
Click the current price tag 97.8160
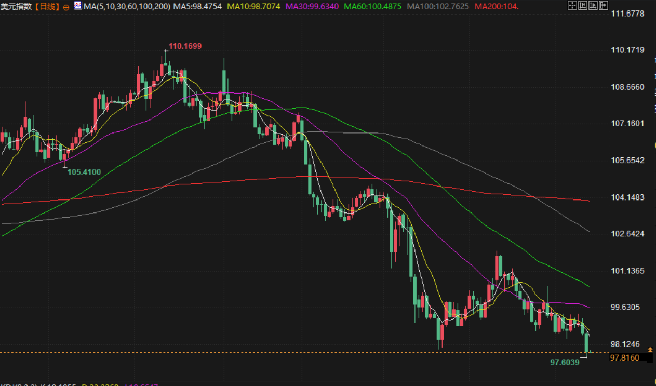click(x=624, y=358)
